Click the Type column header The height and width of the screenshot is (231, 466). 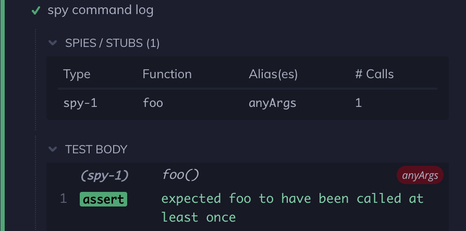coord(77,74)
